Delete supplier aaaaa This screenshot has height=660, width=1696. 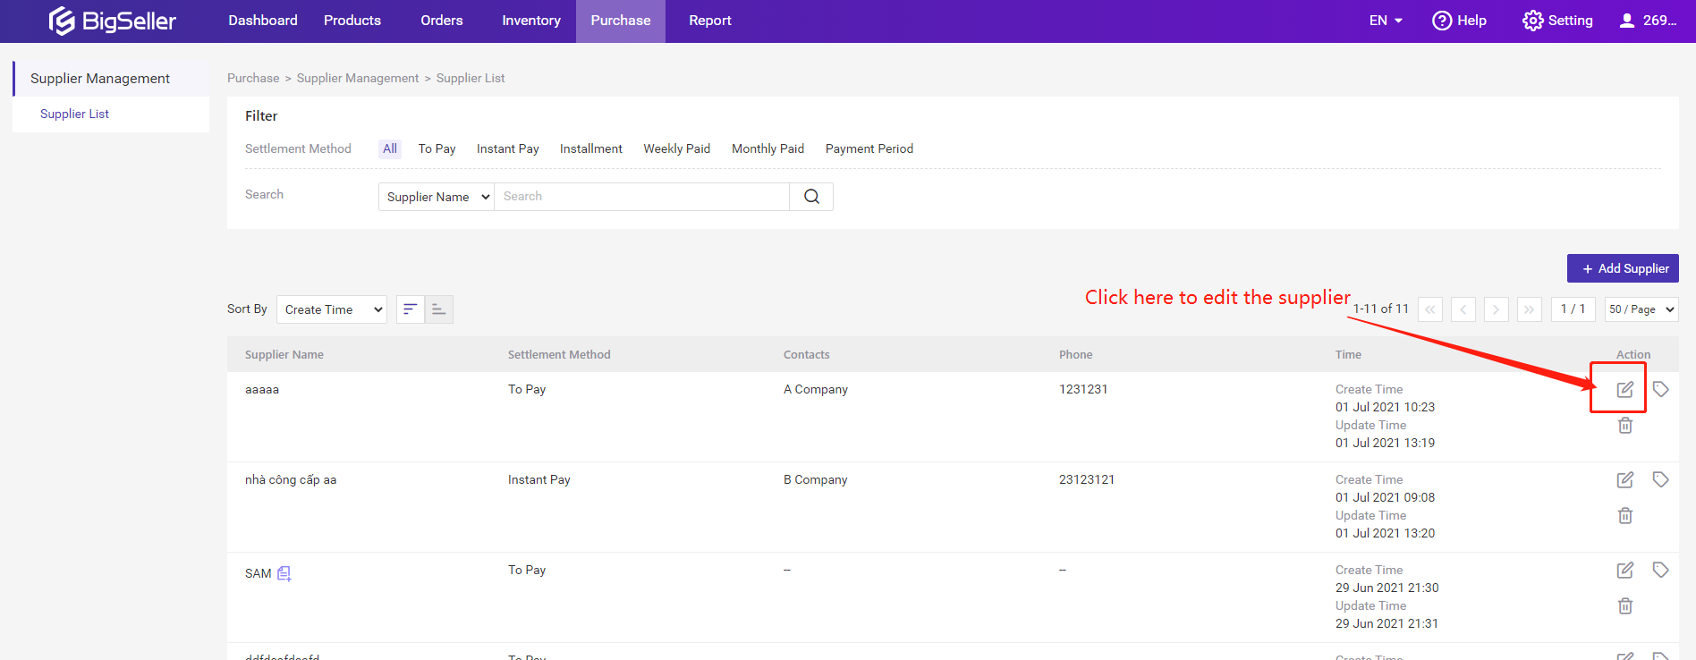click(x=1625, y=426)
